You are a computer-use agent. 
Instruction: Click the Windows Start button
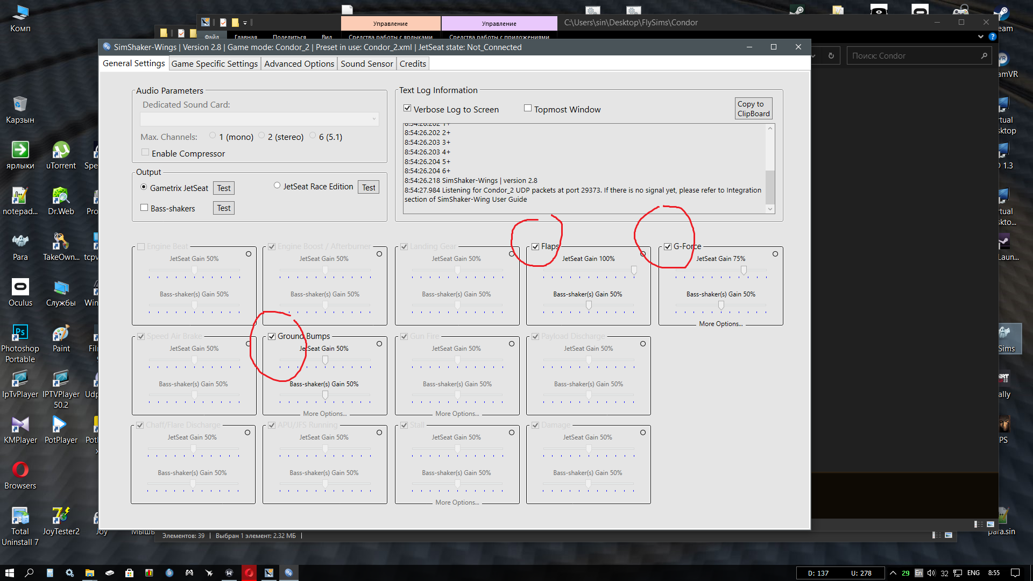(x=9, y=573)
